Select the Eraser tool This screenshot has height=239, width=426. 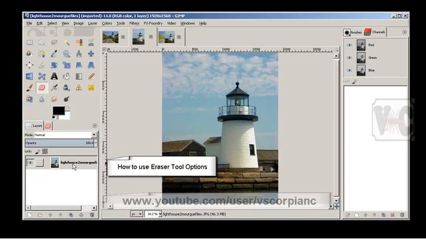point(42,88)
